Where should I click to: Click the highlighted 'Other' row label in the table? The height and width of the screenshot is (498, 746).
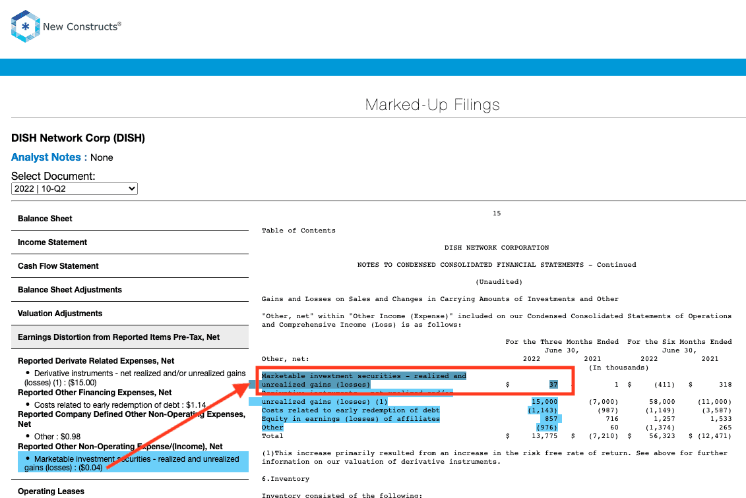click(x=272, y=428)
